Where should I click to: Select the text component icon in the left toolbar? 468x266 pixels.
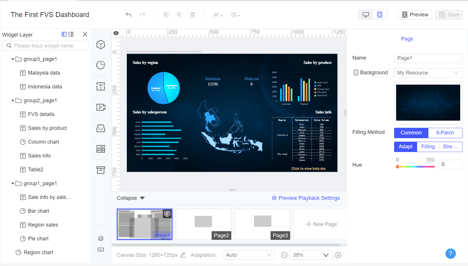click(100, 86)
